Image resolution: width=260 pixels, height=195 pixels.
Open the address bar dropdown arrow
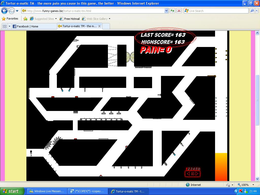click(x=166, y=11)
